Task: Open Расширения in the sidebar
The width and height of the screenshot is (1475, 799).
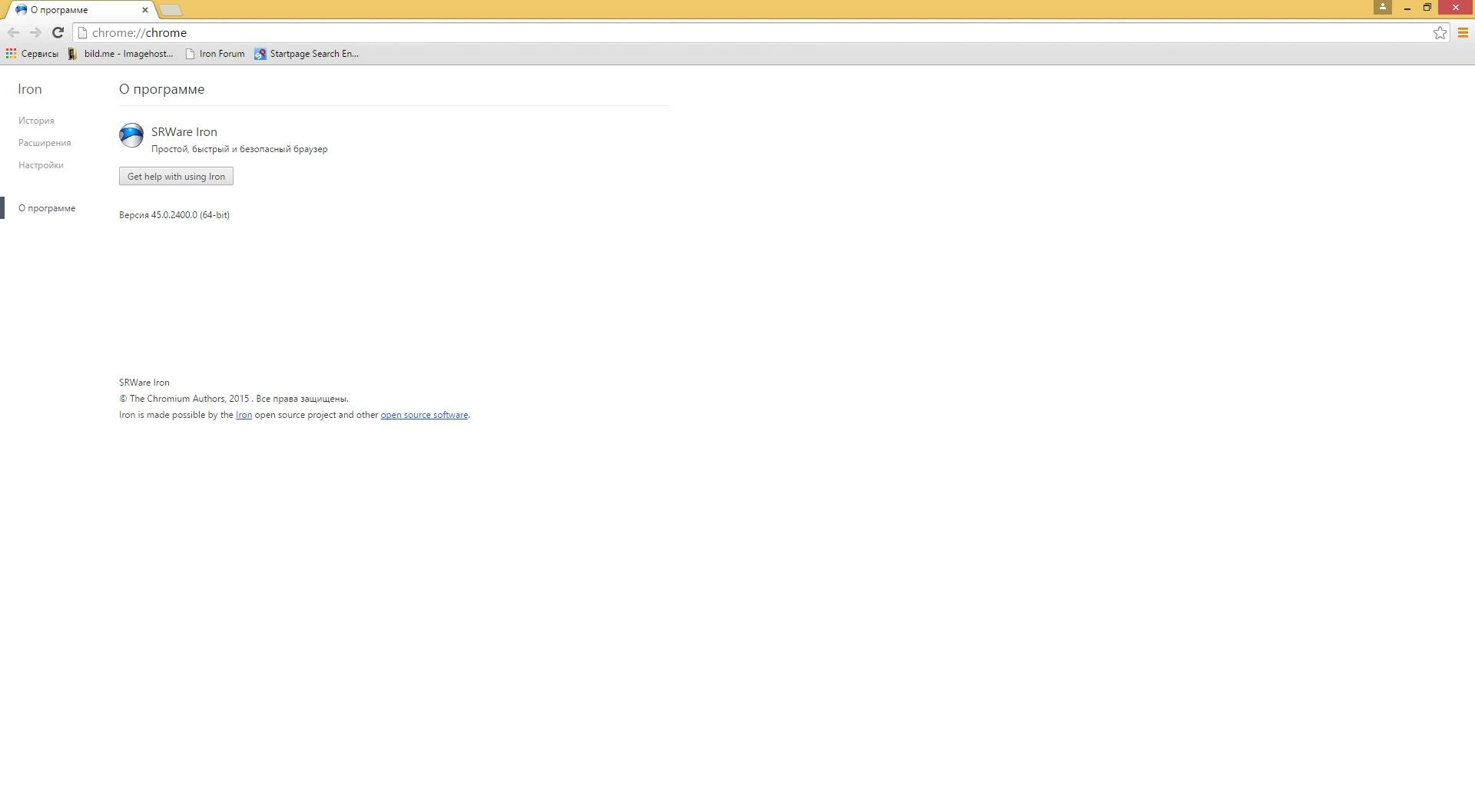Action: (45, 143)
